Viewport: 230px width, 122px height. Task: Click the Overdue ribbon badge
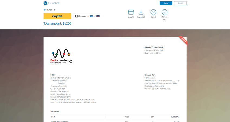coord(183,40)
